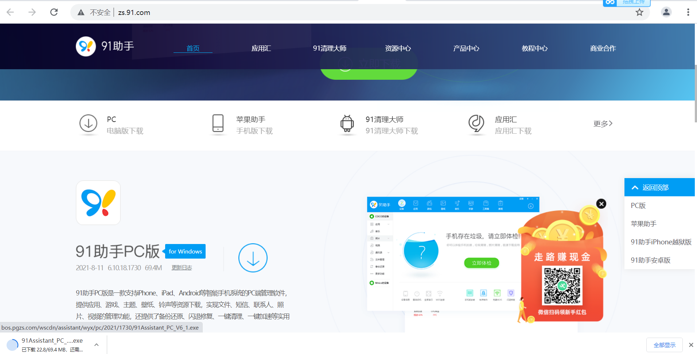Image resolution: width=697 pixels, height=354 pixels.
Task: Click the Android robot 91清理大师 icon
Action: 347,123
